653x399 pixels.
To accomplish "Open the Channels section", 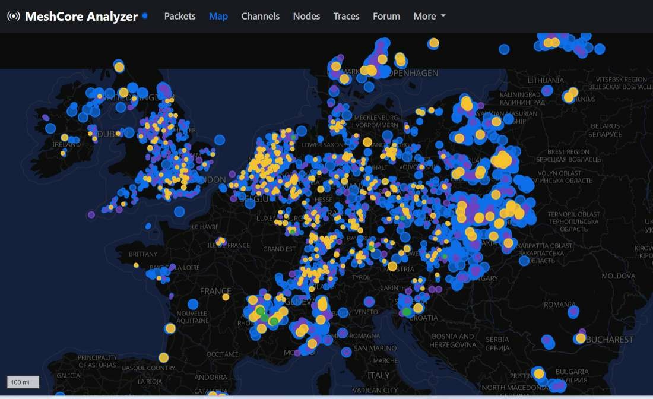I will 260,16.
